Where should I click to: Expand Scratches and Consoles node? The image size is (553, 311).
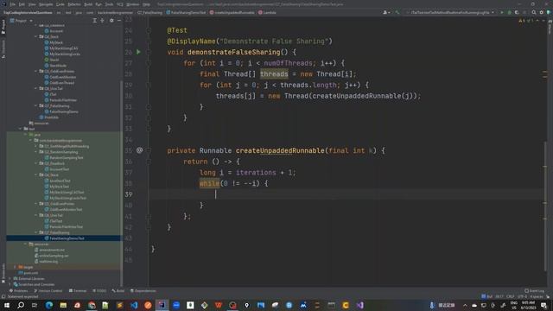[x=10, y=284]
